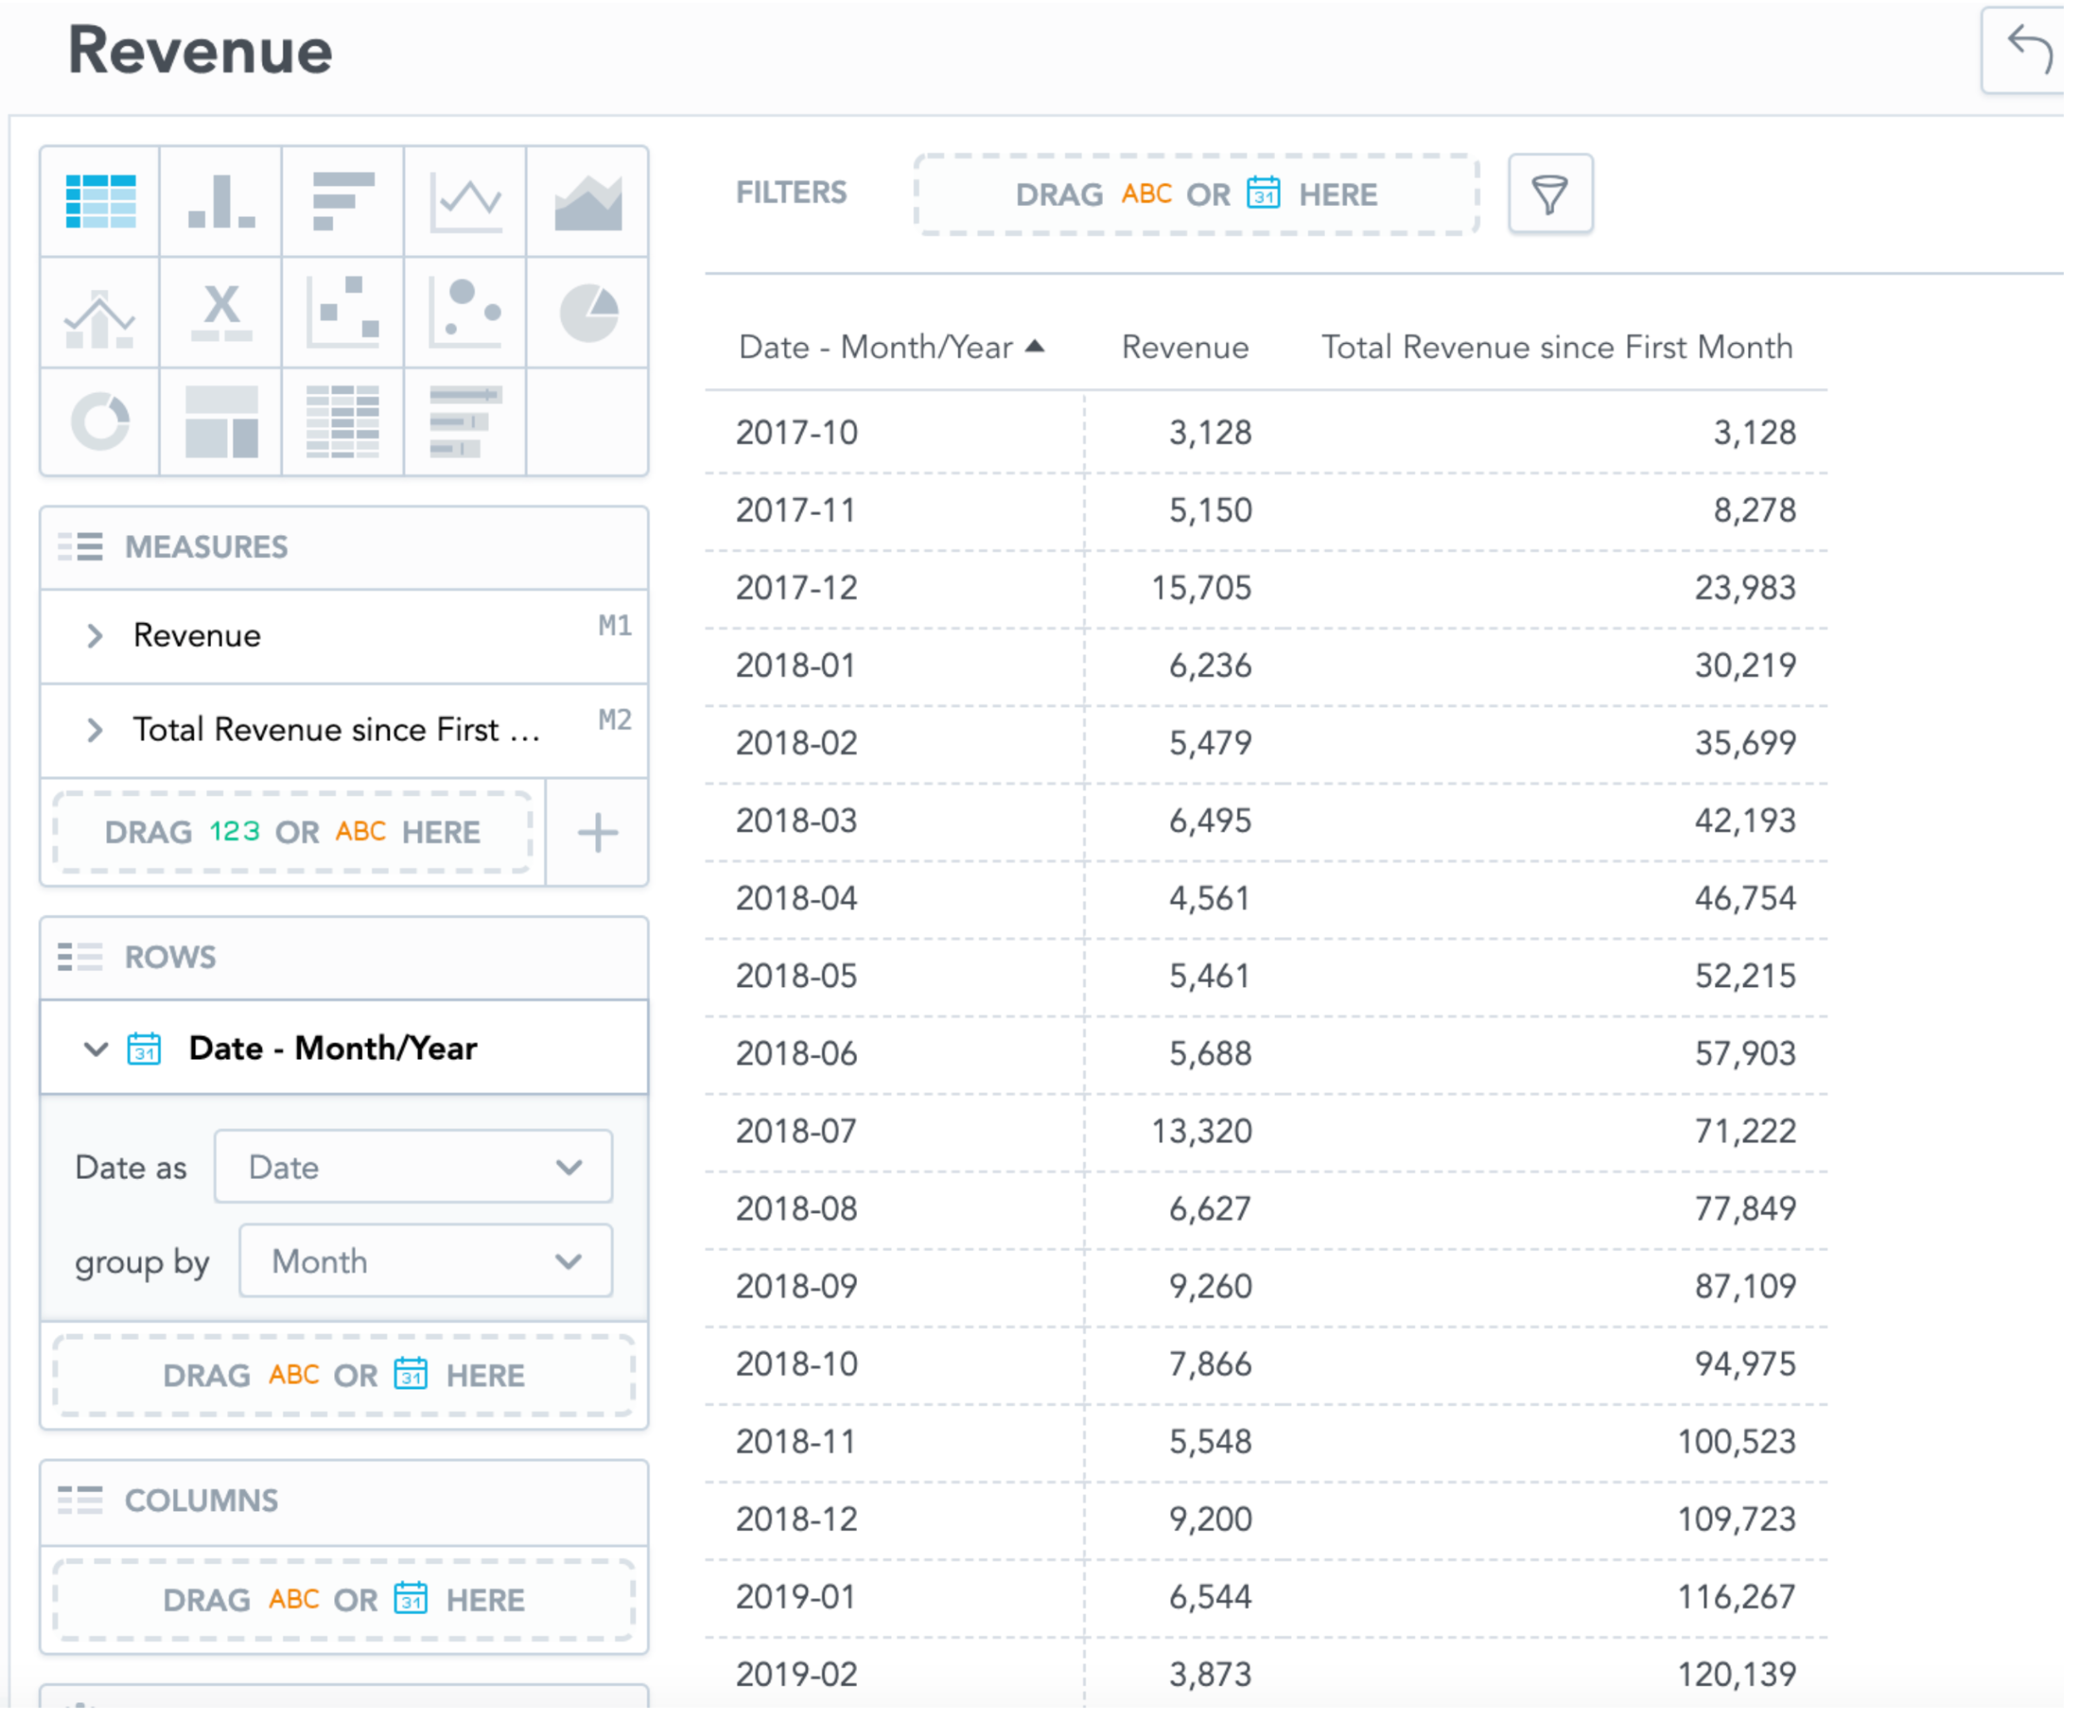Select the table chart type

coord(99,202)
